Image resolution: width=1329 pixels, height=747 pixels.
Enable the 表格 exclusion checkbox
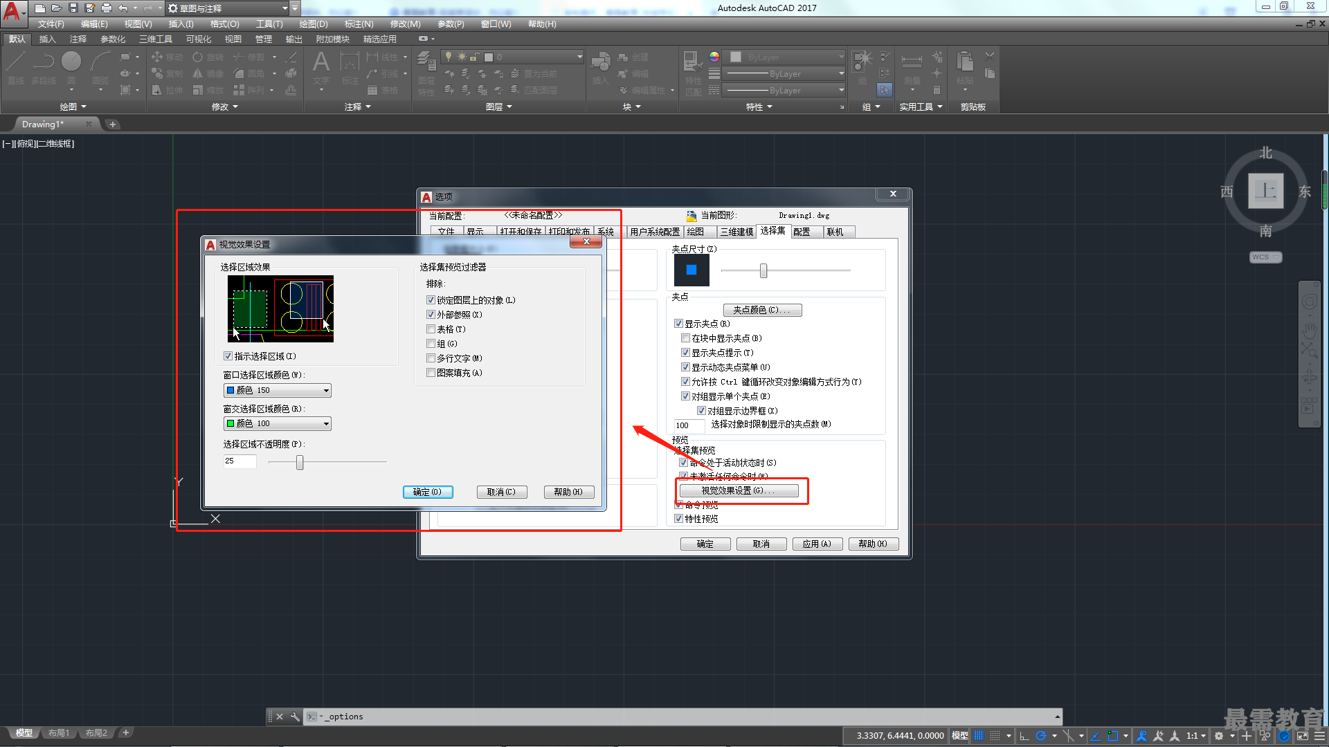[431, 329]
